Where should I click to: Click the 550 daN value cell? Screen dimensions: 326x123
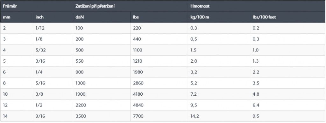click(102, 61)
